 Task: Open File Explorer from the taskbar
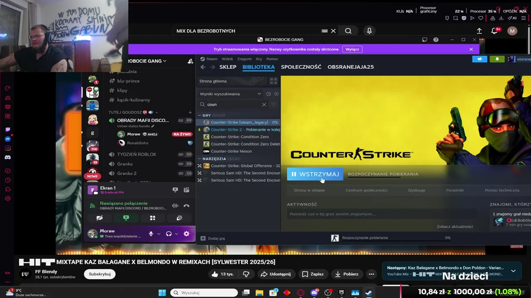click(x=259, y=293)
